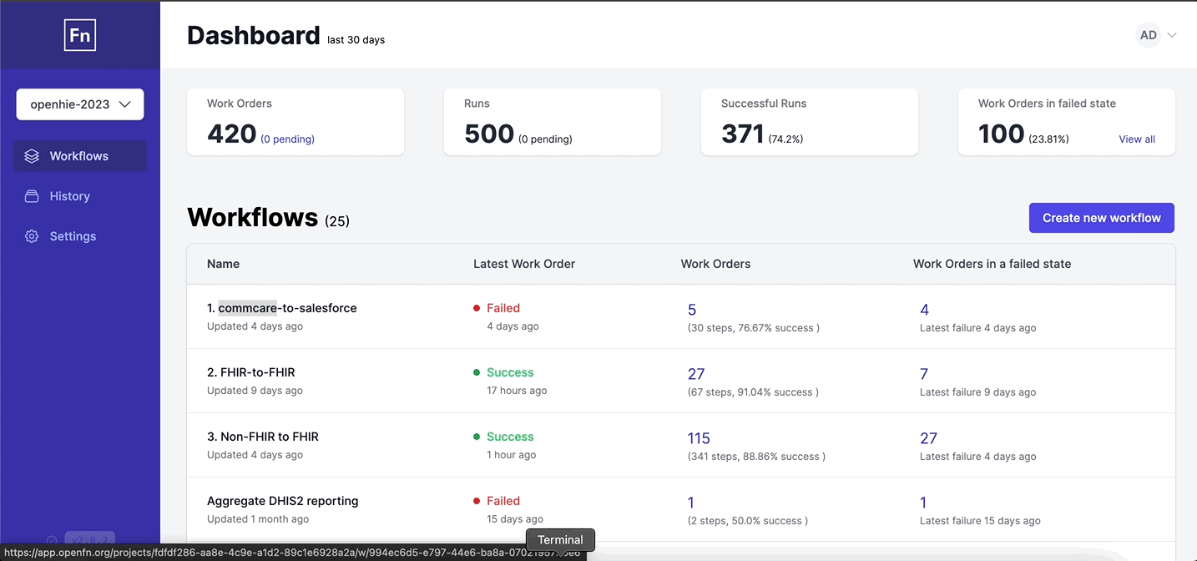
Task: Open the commcare-to-salesforce workflow
Action: pyautogui.click(x=282, y=308)
